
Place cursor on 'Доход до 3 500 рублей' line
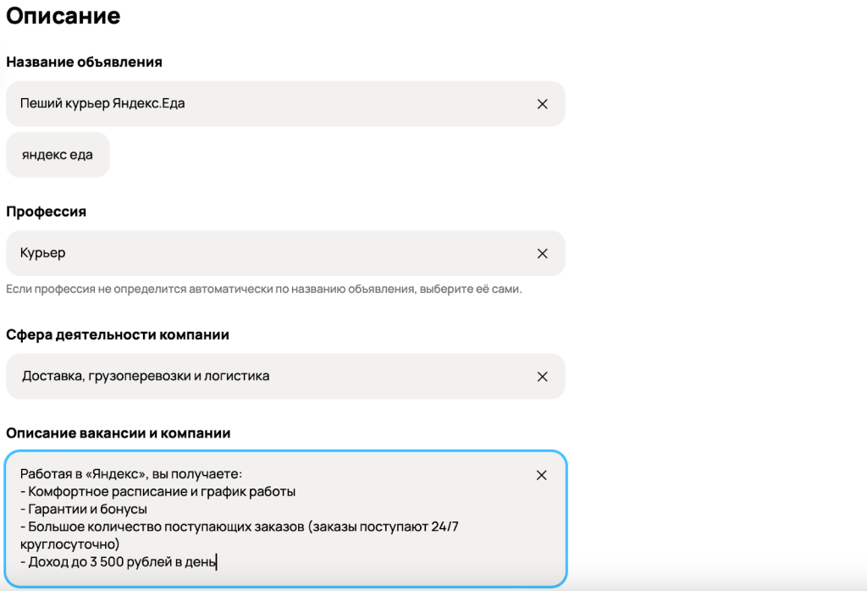[119, 561]
